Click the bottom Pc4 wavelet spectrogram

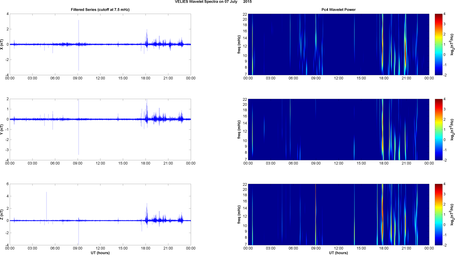point(338,215)
